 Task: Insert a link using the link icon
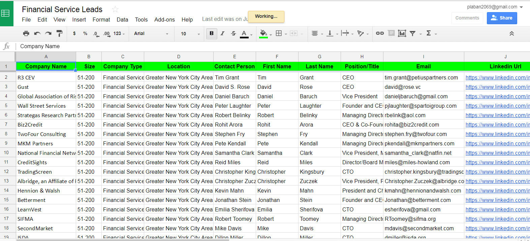[x=380, y=33]
